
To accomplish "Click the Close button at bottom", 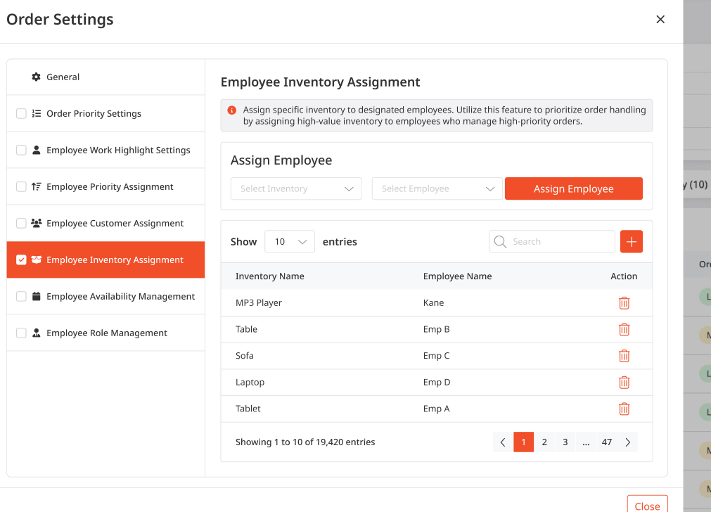I will tap(646, 505).
